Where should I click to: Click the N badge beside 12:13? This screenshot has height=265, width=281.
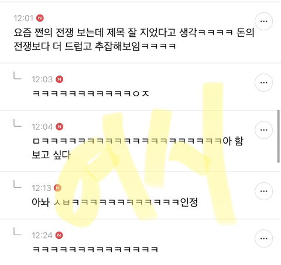coord(58,188)
